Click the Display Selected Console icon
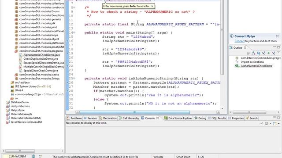The height and width of the screenshot is (158, 282). 266,123
